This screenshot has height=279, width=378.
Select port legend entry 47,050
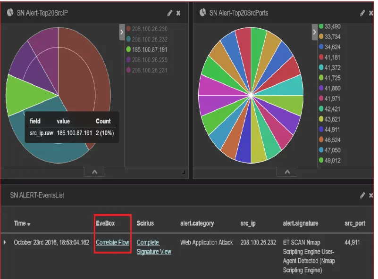pyautogui.click(x=329, y=150)
